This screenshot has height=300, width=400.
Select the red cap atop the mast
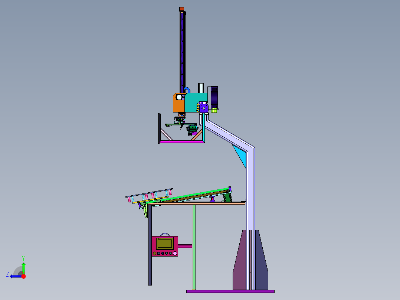(x=182, y=9)
